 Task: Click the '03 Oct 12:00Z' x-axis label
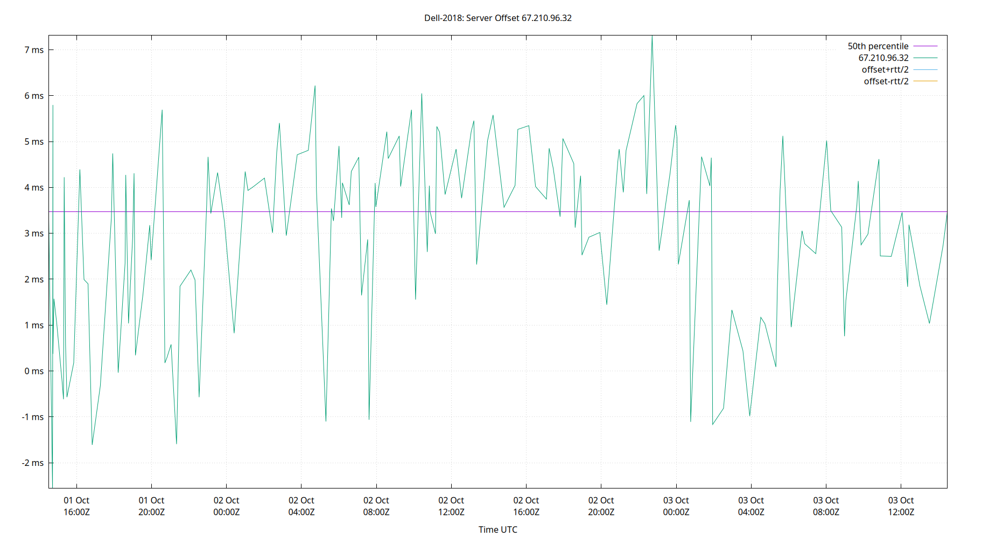click(901, 506)
